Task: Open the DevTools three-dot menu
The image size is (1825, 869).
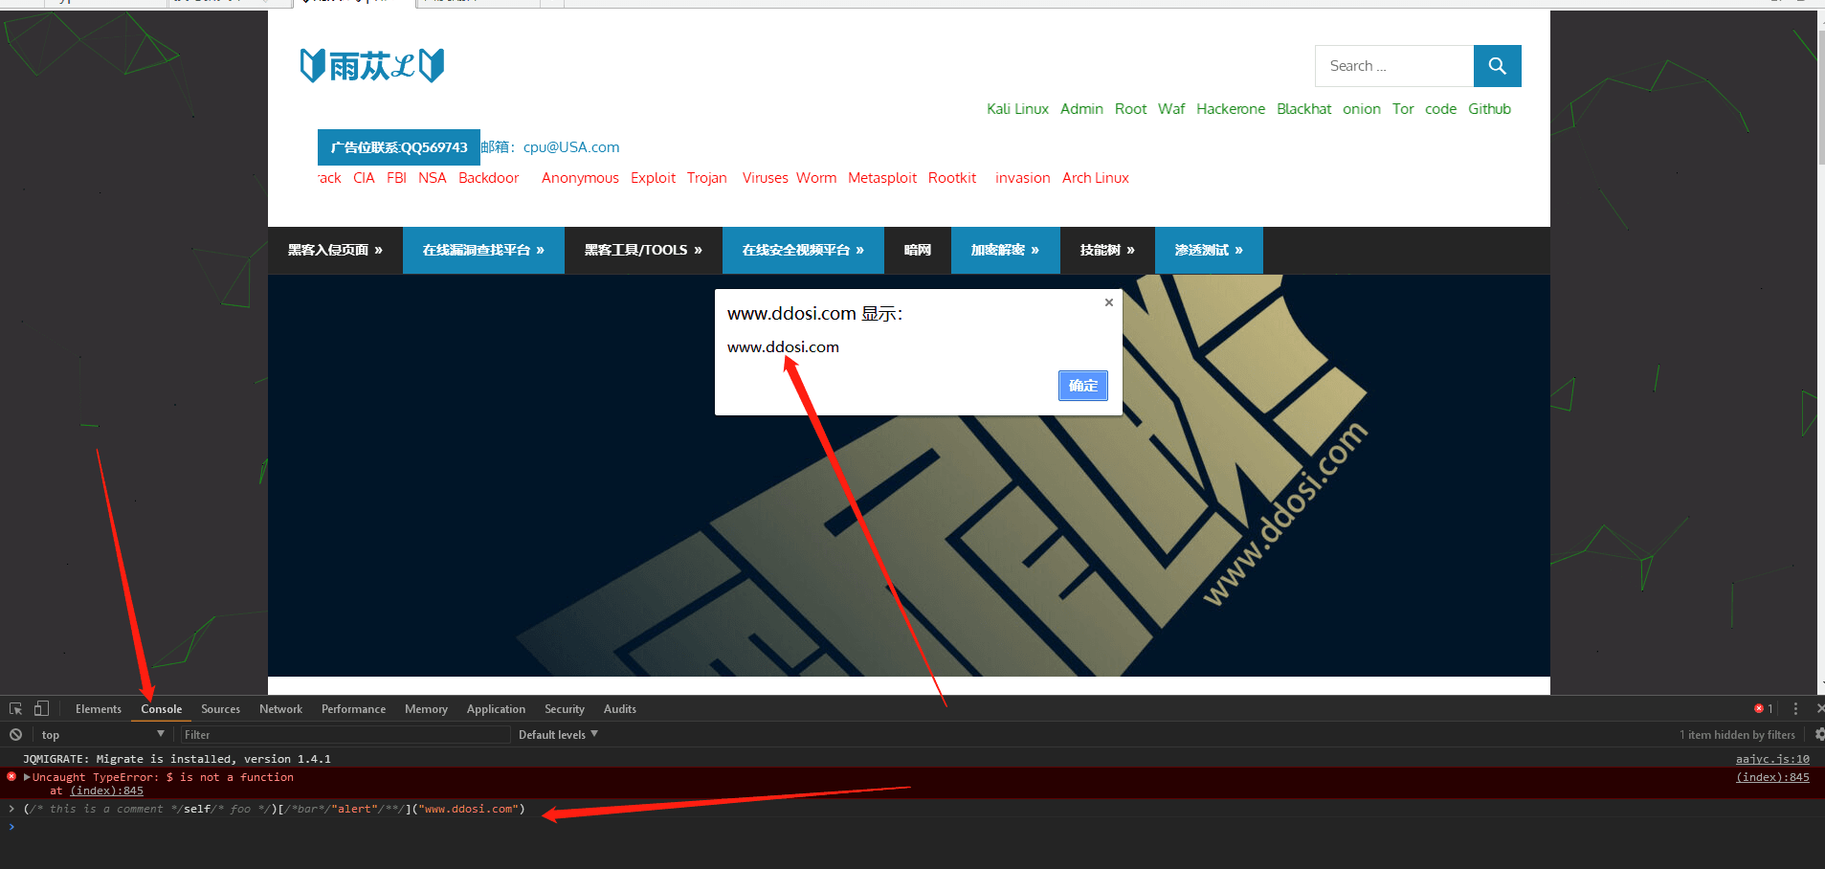Action: (1795, 709)
